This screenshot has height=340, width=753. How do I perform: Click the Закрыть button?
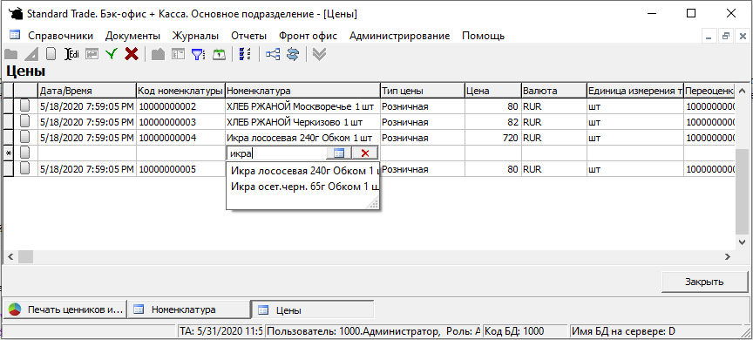tap(704, 282)
